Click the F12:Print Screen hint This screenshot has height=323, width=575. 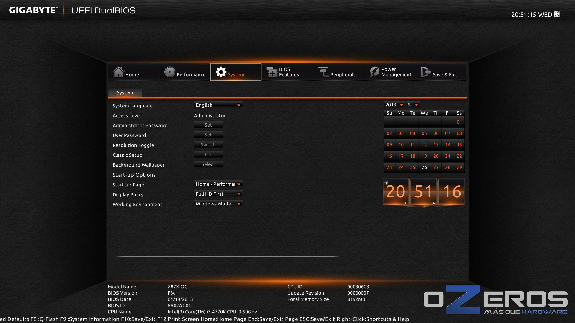click(178, 319)
